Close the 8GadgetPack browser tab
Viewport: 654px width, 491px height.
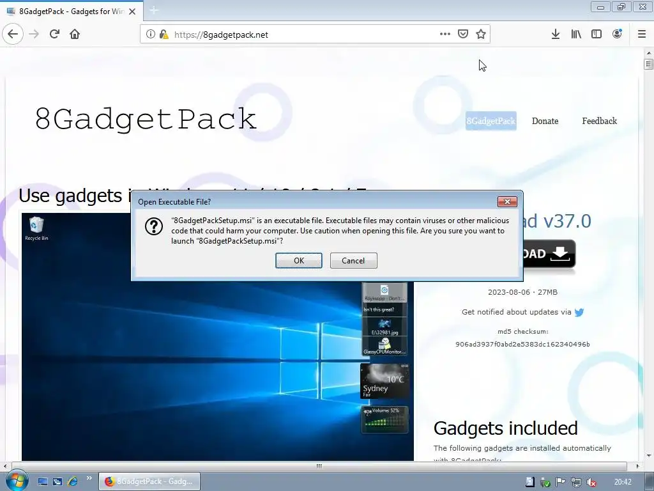132,12
